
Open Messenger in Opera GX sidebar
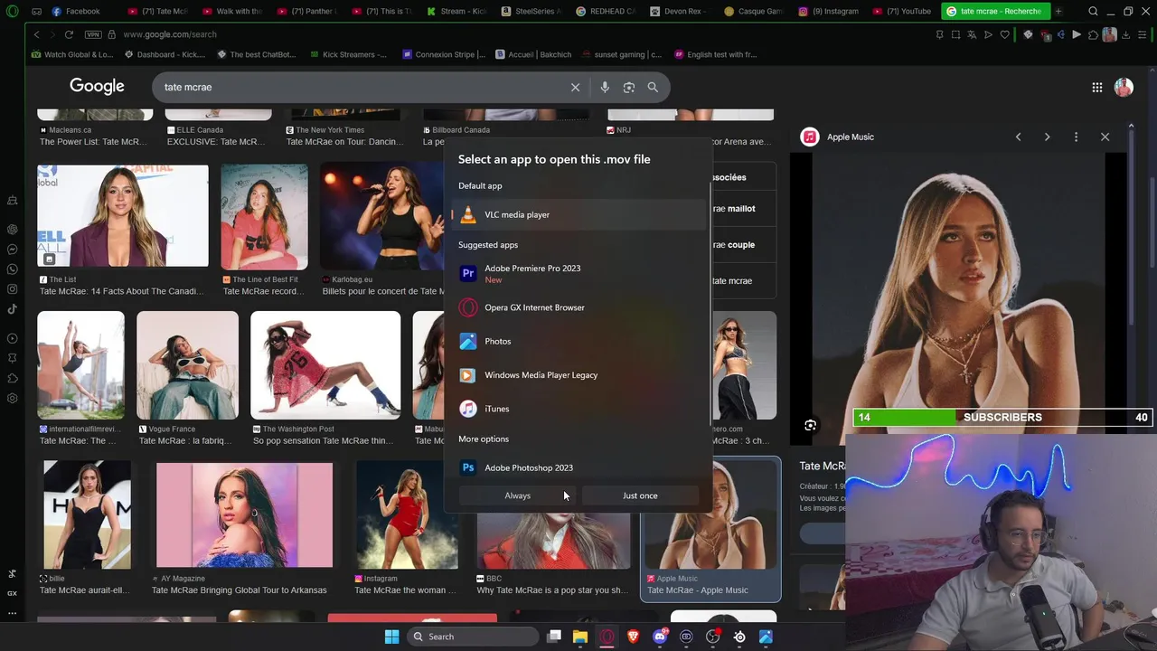pos(12,250)
